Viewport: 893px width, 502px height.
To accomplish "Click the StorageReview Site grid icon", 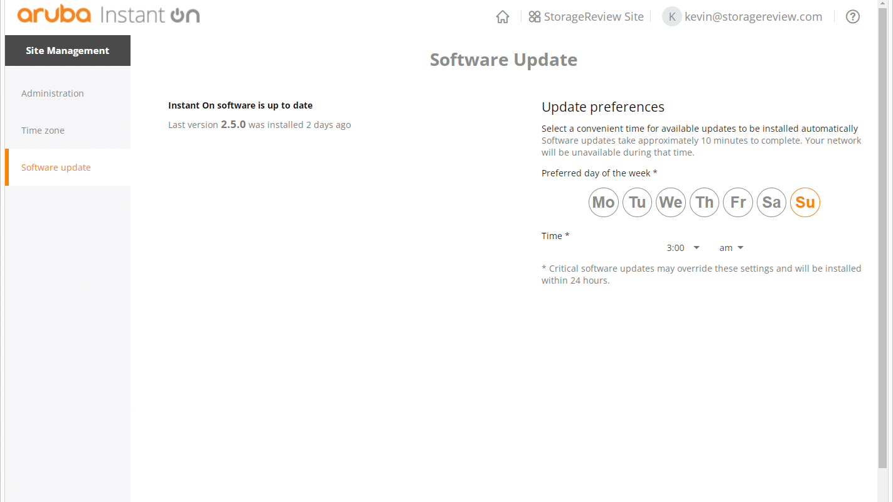I will coord(535,17).
